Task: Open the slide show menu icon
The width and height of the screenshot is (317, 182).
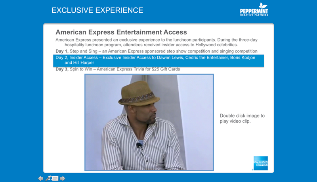Action: [x=55, y=178]
